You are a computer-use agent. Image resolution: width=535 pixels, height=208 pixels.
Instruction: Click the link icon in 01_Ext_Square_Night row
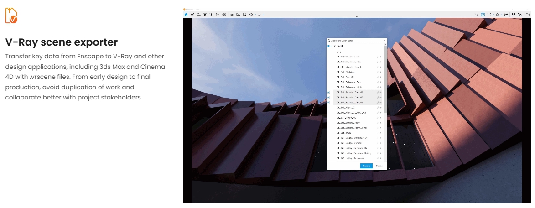pyautogui.click(x=377, y=123)
